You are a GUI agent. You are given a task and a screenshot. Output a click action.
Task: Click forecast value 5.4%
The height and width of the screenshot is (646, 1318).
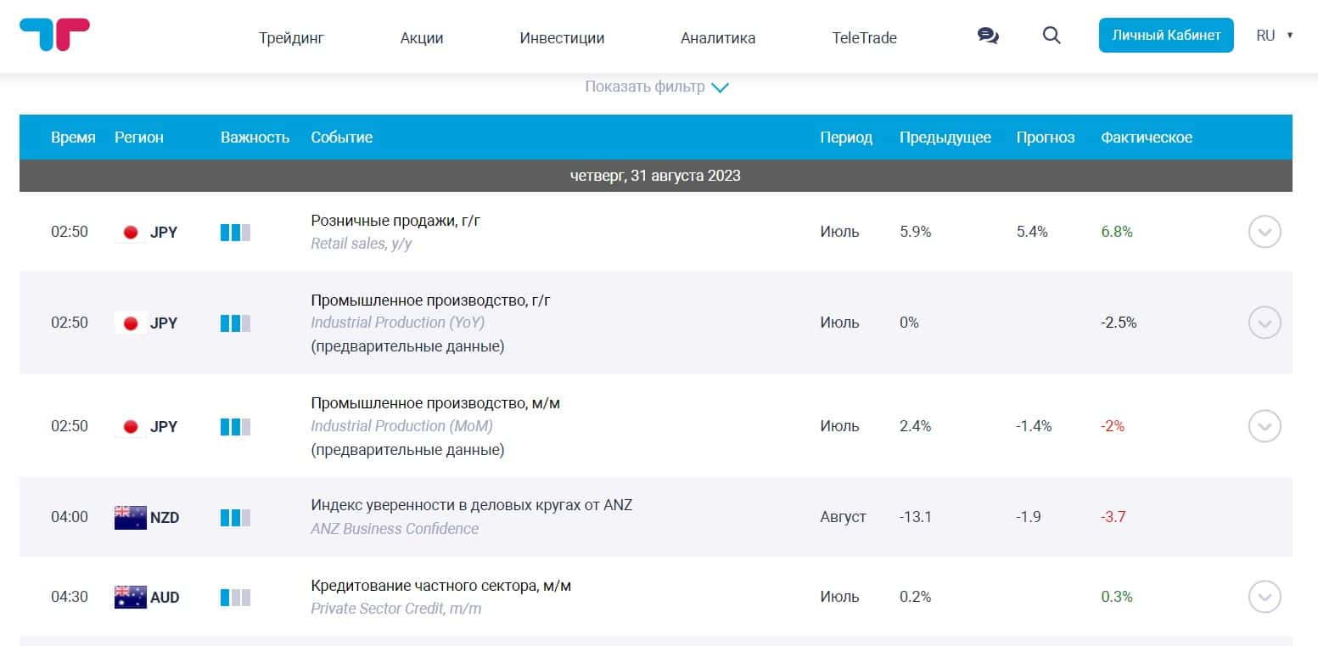1032,232
